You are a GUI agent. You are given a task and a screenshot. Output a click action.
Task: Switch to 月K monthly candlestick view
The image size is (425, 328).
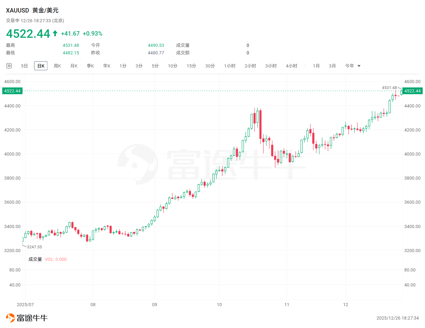click(74, 66)
